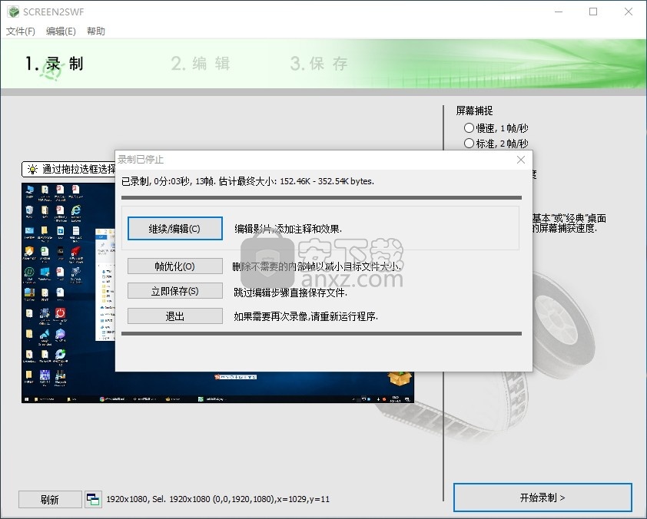Choose 立即保存(S) to save immediately
The image size is (647, 519).
(x=175, y=291)
